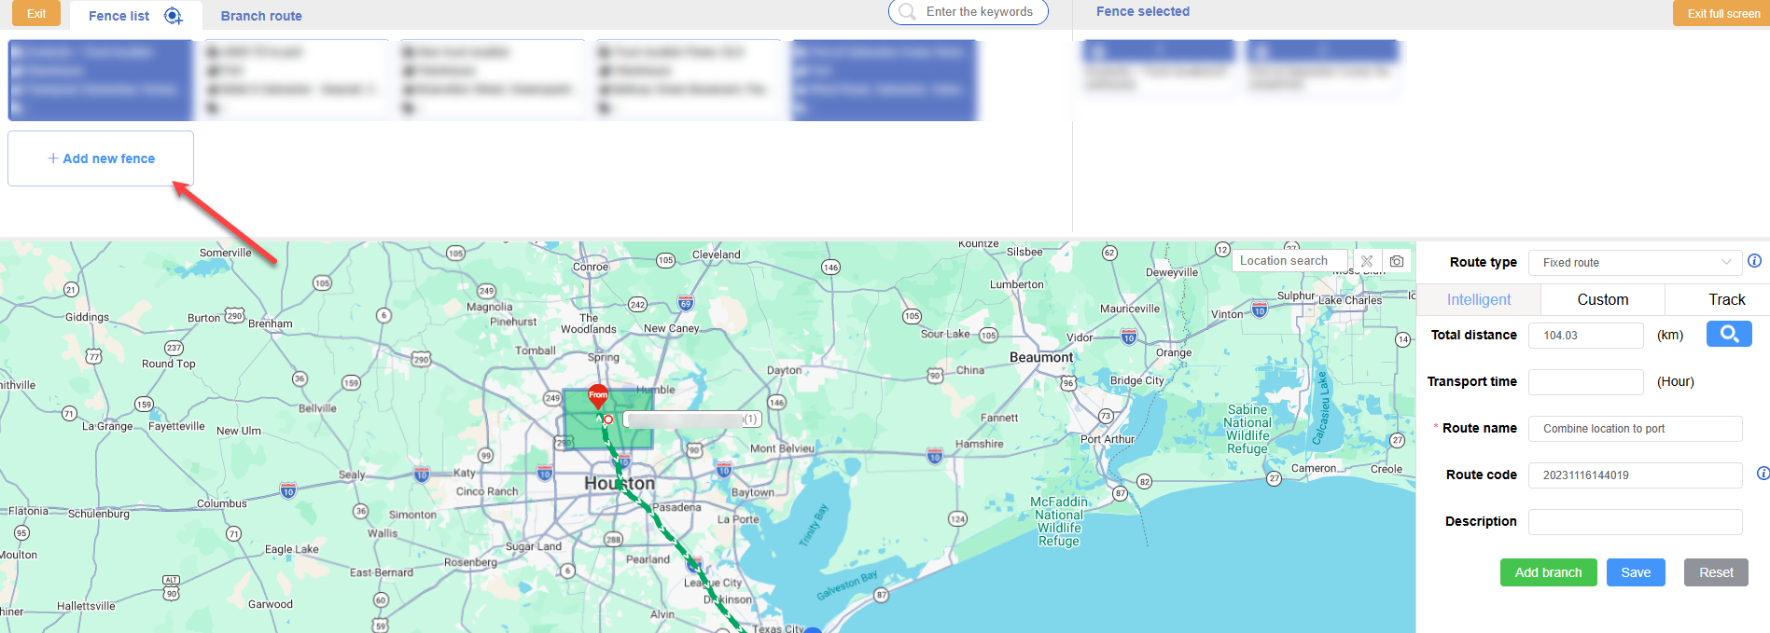Viewport: 1770px width, 633px height.
Task: Open the Route type dropdown
Action: pyautogui.click(x=1635, y=263)
